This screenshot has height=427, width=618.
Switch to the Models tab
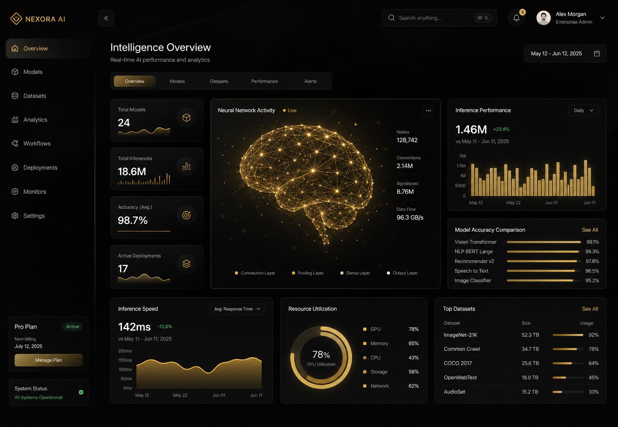pos(177,81)
